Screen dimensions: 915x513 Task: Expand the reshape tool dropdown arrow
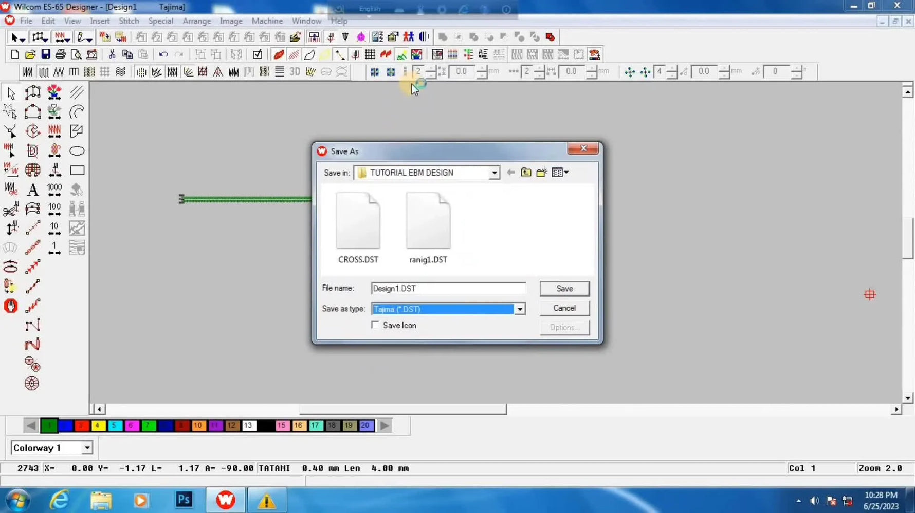tap(45, 38)
